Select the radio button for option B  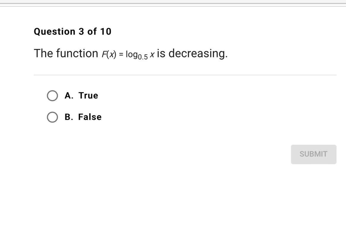click(52, 117)
